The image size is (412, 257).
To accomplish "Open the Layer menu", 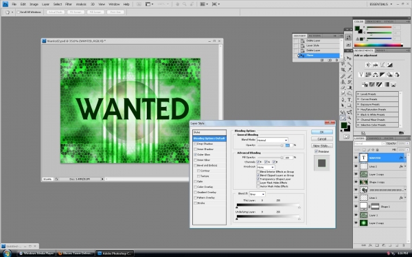I will pyautogui.click(x=46, y=4).
